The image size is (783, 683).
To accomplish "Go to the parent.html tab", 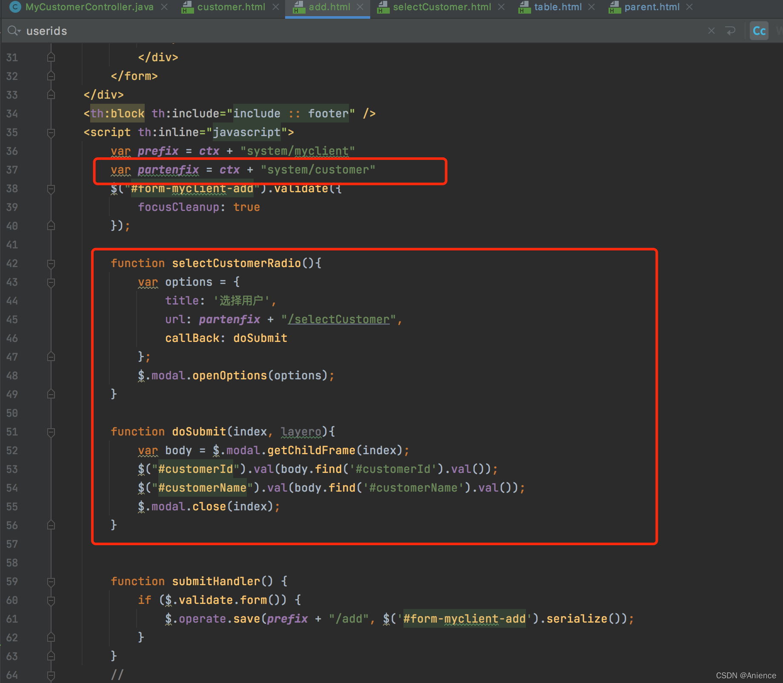I will (652, 7).
